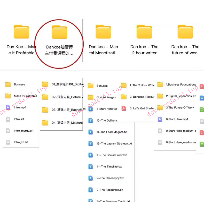Viewport: 204px width, 202px height.
Task: Click the Intro_zh.srt file icon
Action: [8, 142]
